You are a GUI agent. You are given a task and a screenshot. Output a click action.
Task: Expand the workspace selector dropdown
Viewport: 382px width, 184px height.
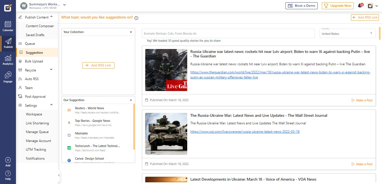(x=64, y=5)
